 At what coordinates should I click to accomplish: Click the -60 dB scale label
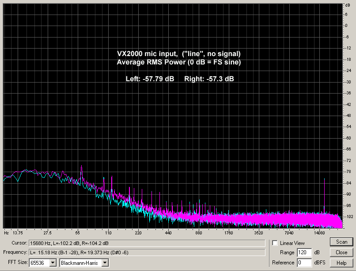click(x=348, y=138)
